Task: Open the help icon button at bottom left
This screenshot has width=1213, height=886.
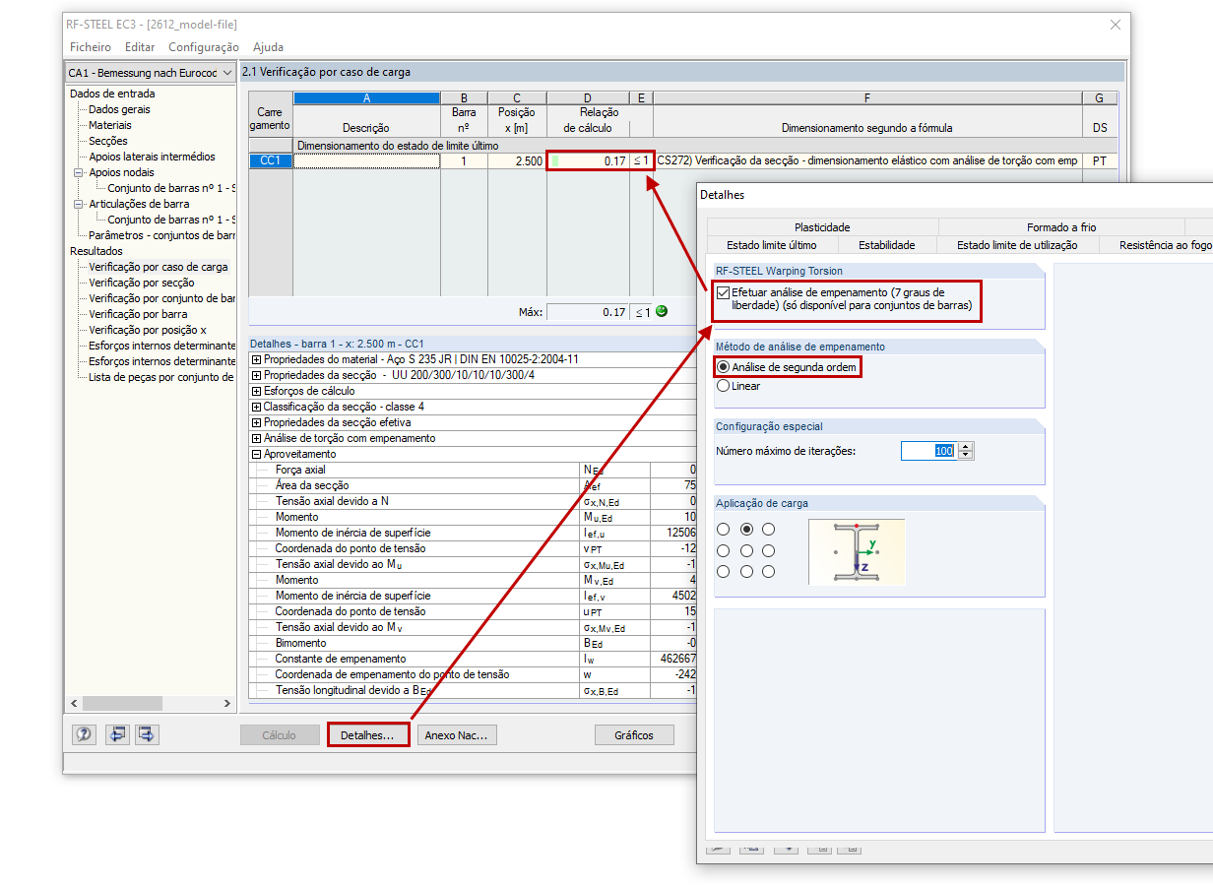Action: click(x=84, y=734)
